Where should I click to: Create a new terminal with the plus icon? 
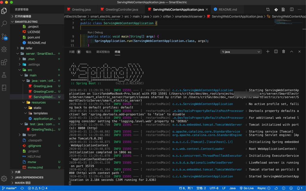click(x=268, y=51)
